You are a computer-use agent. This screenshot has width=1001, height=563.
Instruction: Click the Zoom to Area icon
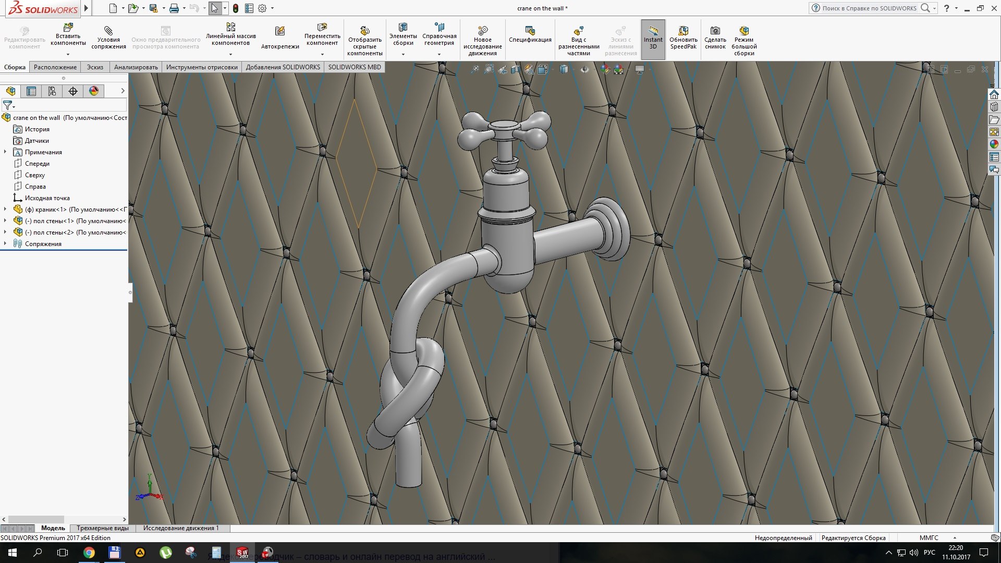tap(489, 69)
